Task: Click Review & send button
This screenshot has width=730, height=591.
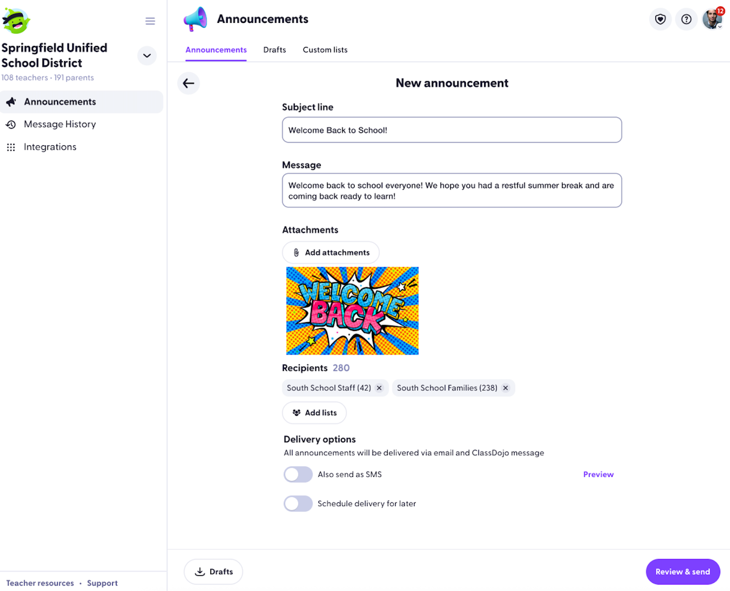Action: pyautogui.click(x=683, y=571)
